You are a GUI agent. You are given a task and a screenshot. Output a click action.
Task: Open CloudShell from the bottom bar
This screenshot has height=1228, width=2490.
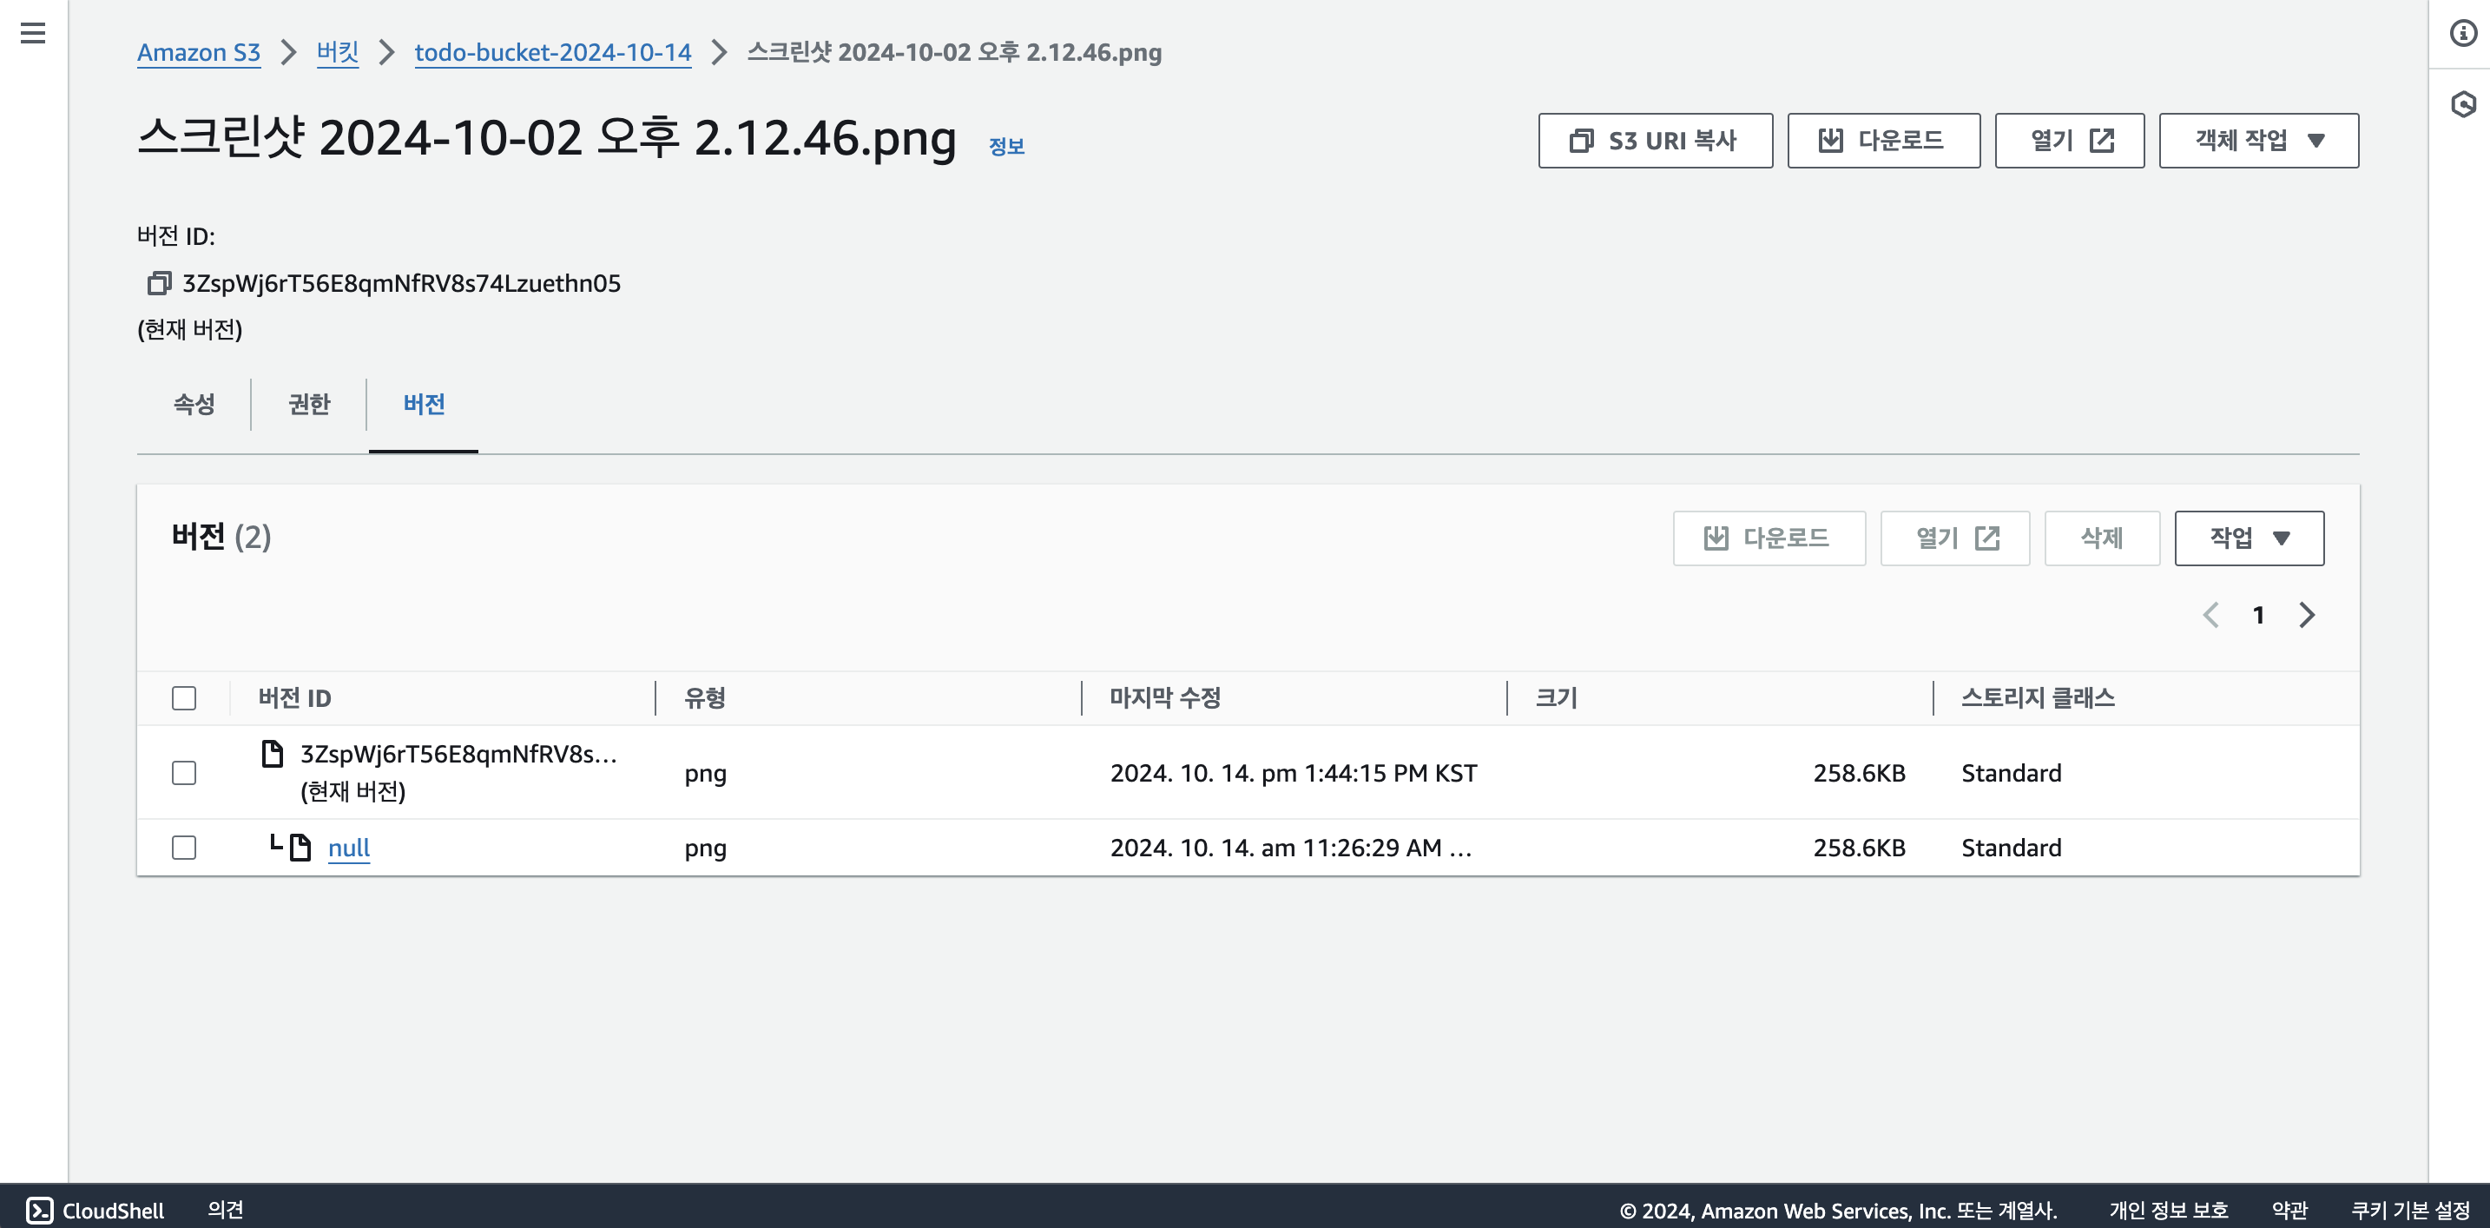pyautogui.click(x=95, y=1210)
